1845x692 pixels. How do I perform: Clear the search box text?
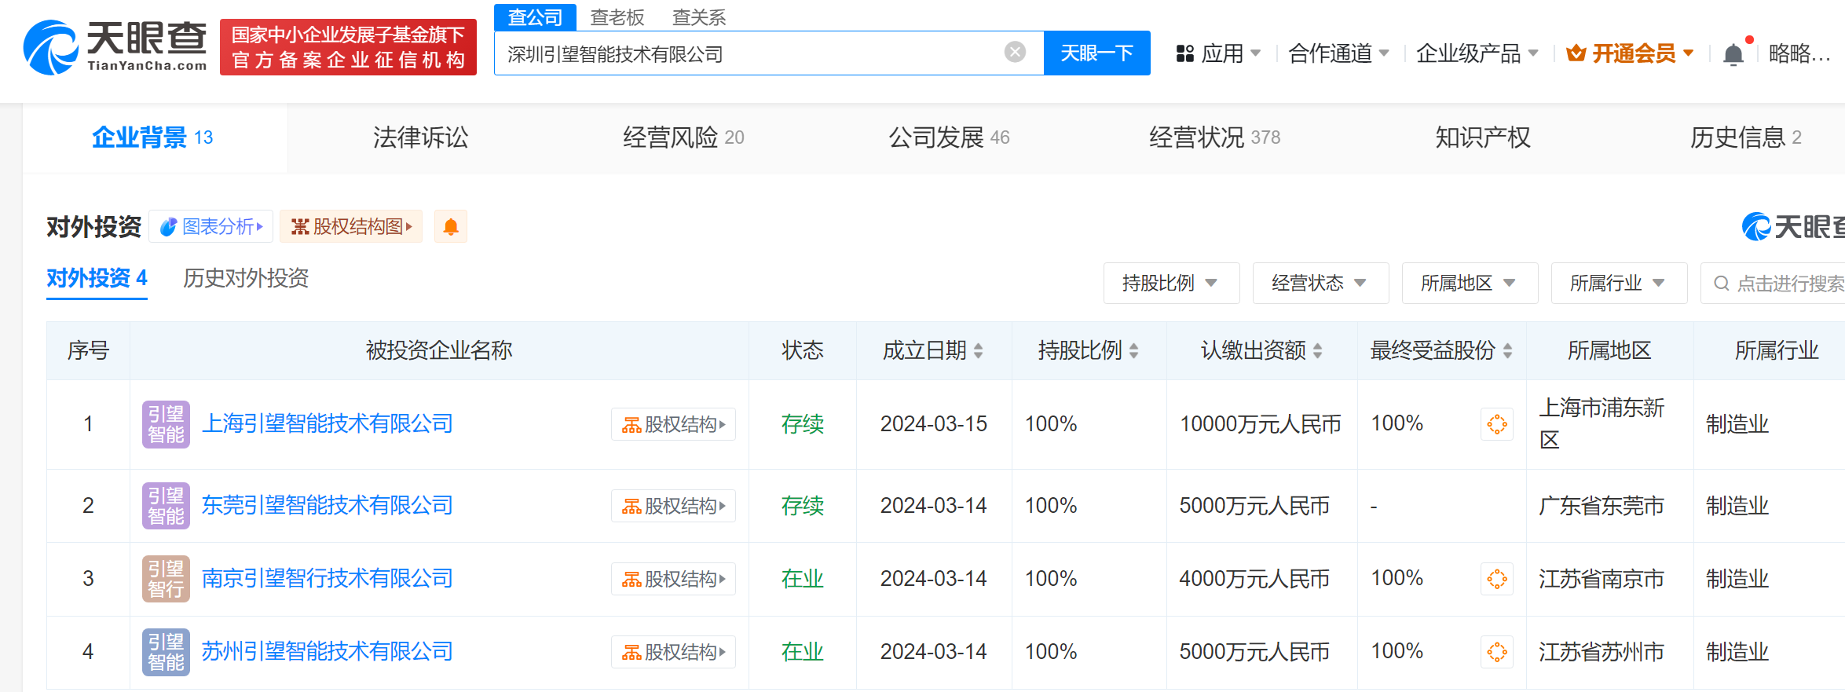(1015, 53)
